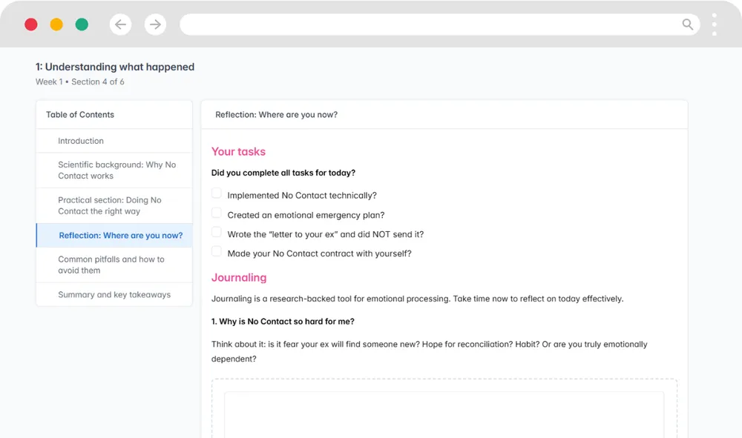Screen dimensions: 742x438
Task: Go to "Scientific background: Why No Contact works"
Action: point(116,170)
